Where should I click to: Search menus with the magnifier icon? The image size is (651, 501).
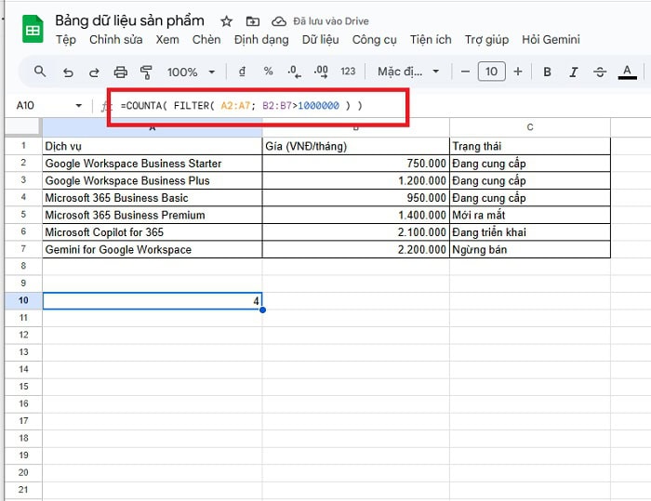(40, 72)
